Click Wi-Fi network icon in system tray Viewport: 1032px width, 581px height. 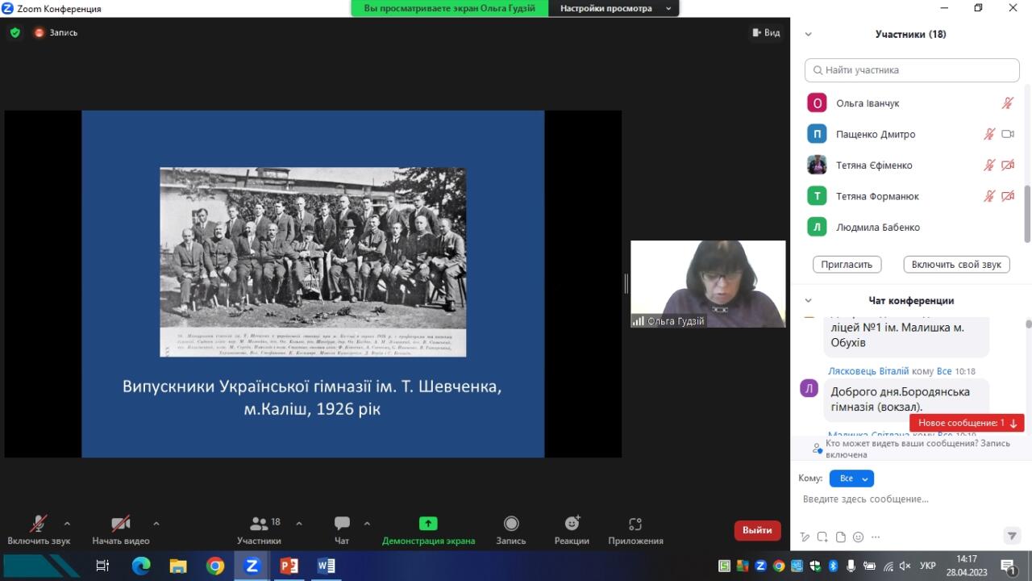click(888, 566)
